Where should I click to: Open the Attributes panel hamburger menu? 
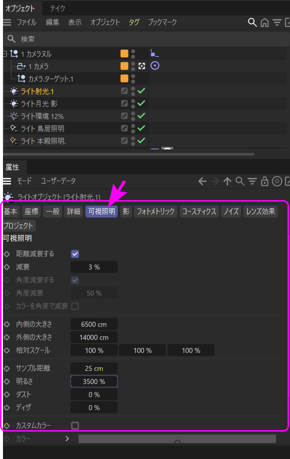point(7,182)
